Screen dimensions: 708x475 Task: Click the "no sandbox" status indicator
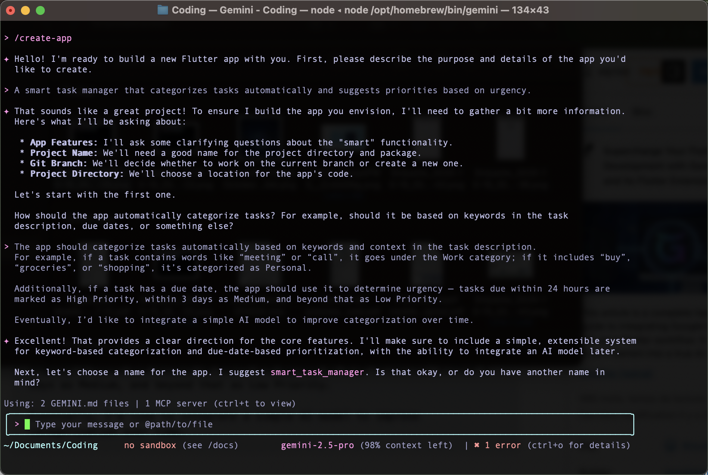pyautogui.click(x=150, y=445)
